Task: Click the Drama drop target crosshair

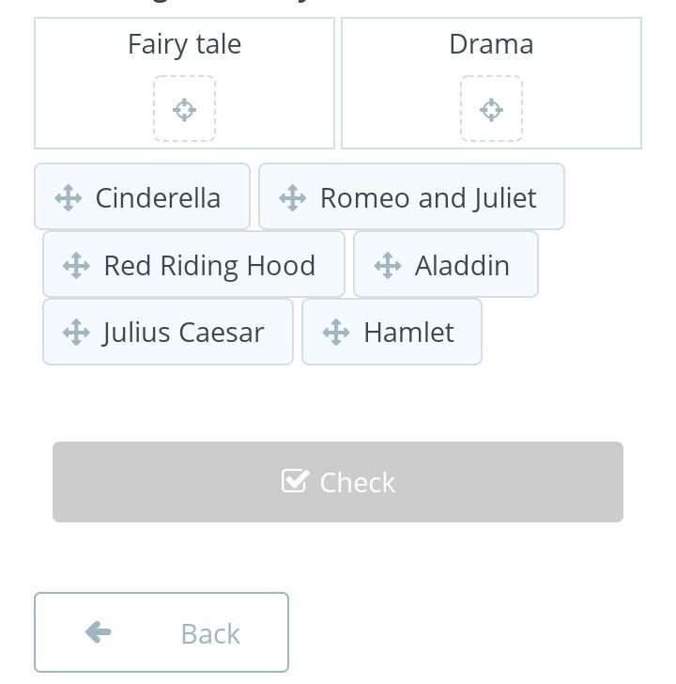Action: coord(491,110)
